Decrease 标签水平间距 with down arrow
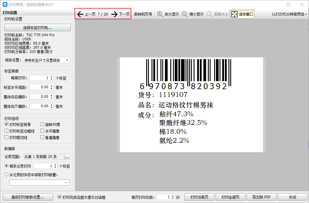The height and width of the screenshot is (203, 309). pyautogui.click(x=51, y=89)
